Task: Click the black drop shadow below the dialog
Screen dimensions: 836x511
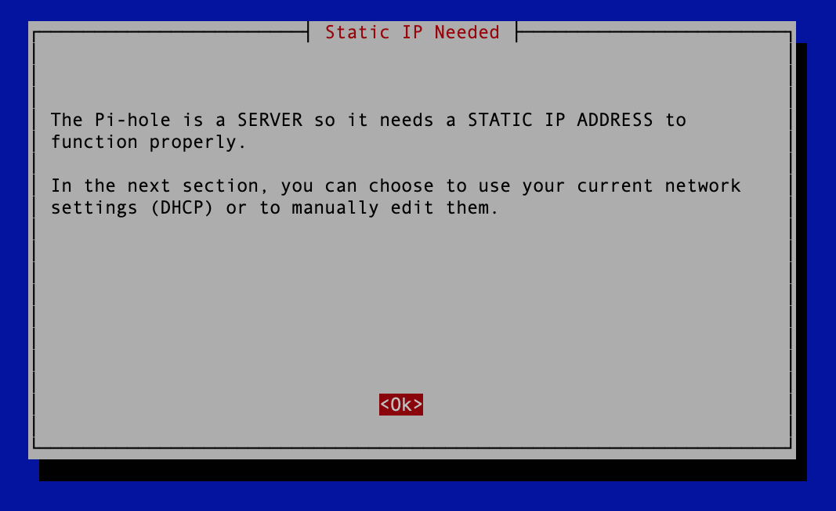Action: pos(423,470)
